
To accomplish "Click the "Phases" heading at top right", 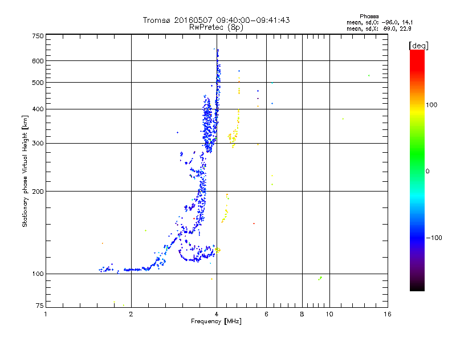I will (x=369, y=17).
